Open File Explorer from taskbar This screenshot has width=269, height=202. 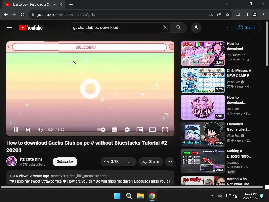click(140, 196)
